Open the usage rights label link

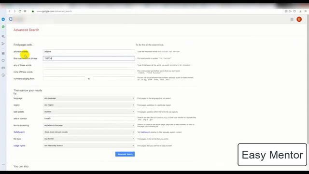pos(19,145)
